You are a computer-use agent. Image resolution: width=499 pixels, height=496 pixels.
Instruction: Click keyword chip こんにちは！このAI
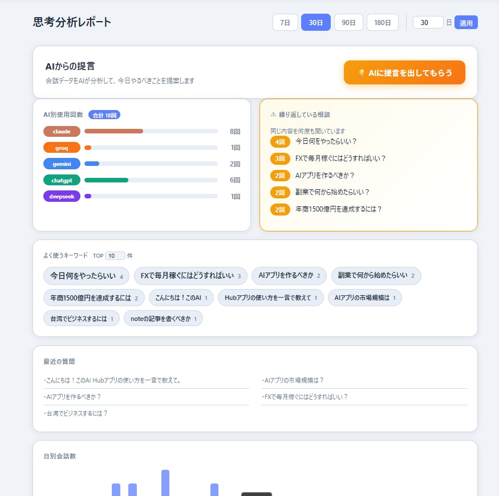181,298
